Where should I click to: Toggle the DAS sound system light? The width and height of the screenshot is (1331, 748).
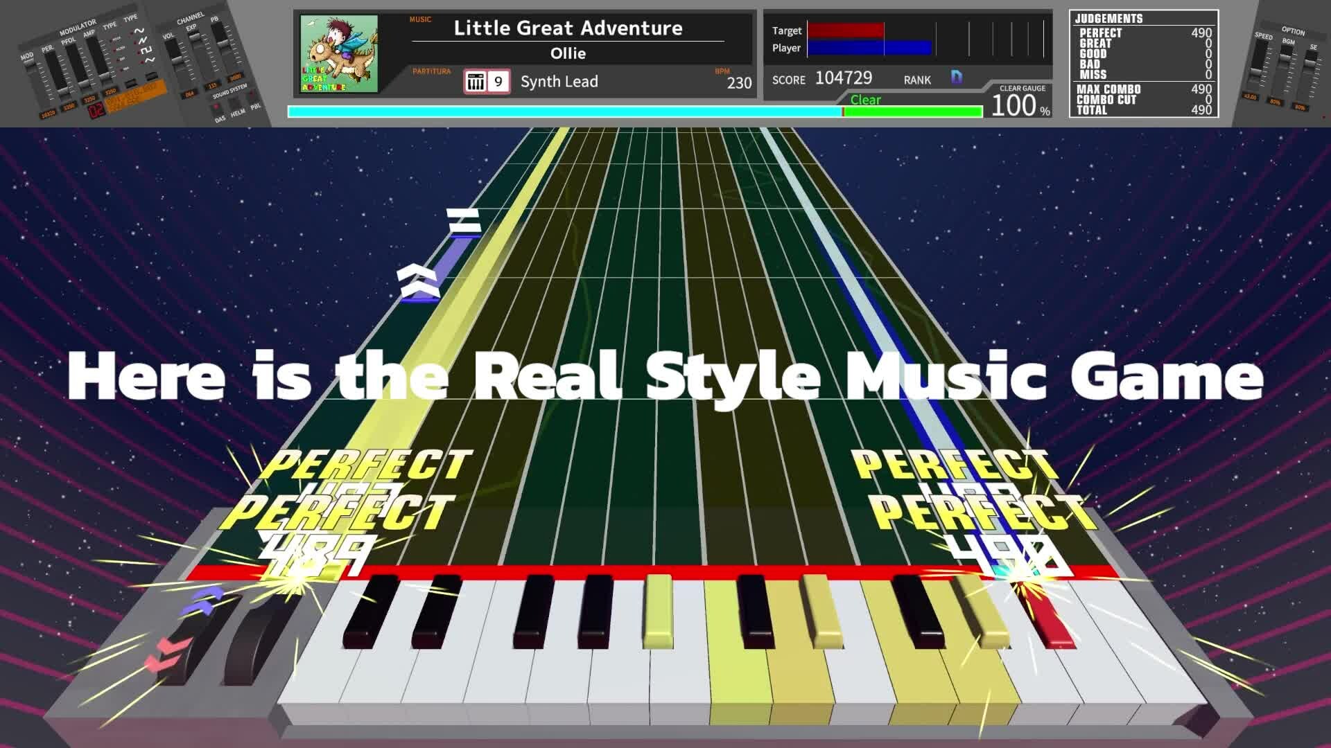click(216, 107)
